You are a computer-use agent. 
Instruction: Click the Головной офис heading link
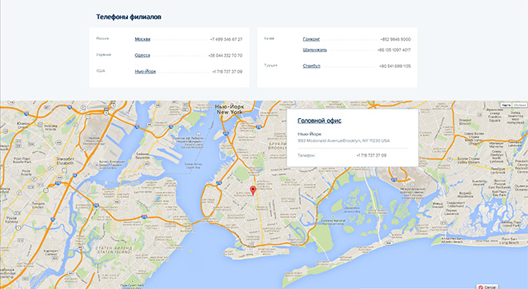click(x=319, y=121)
